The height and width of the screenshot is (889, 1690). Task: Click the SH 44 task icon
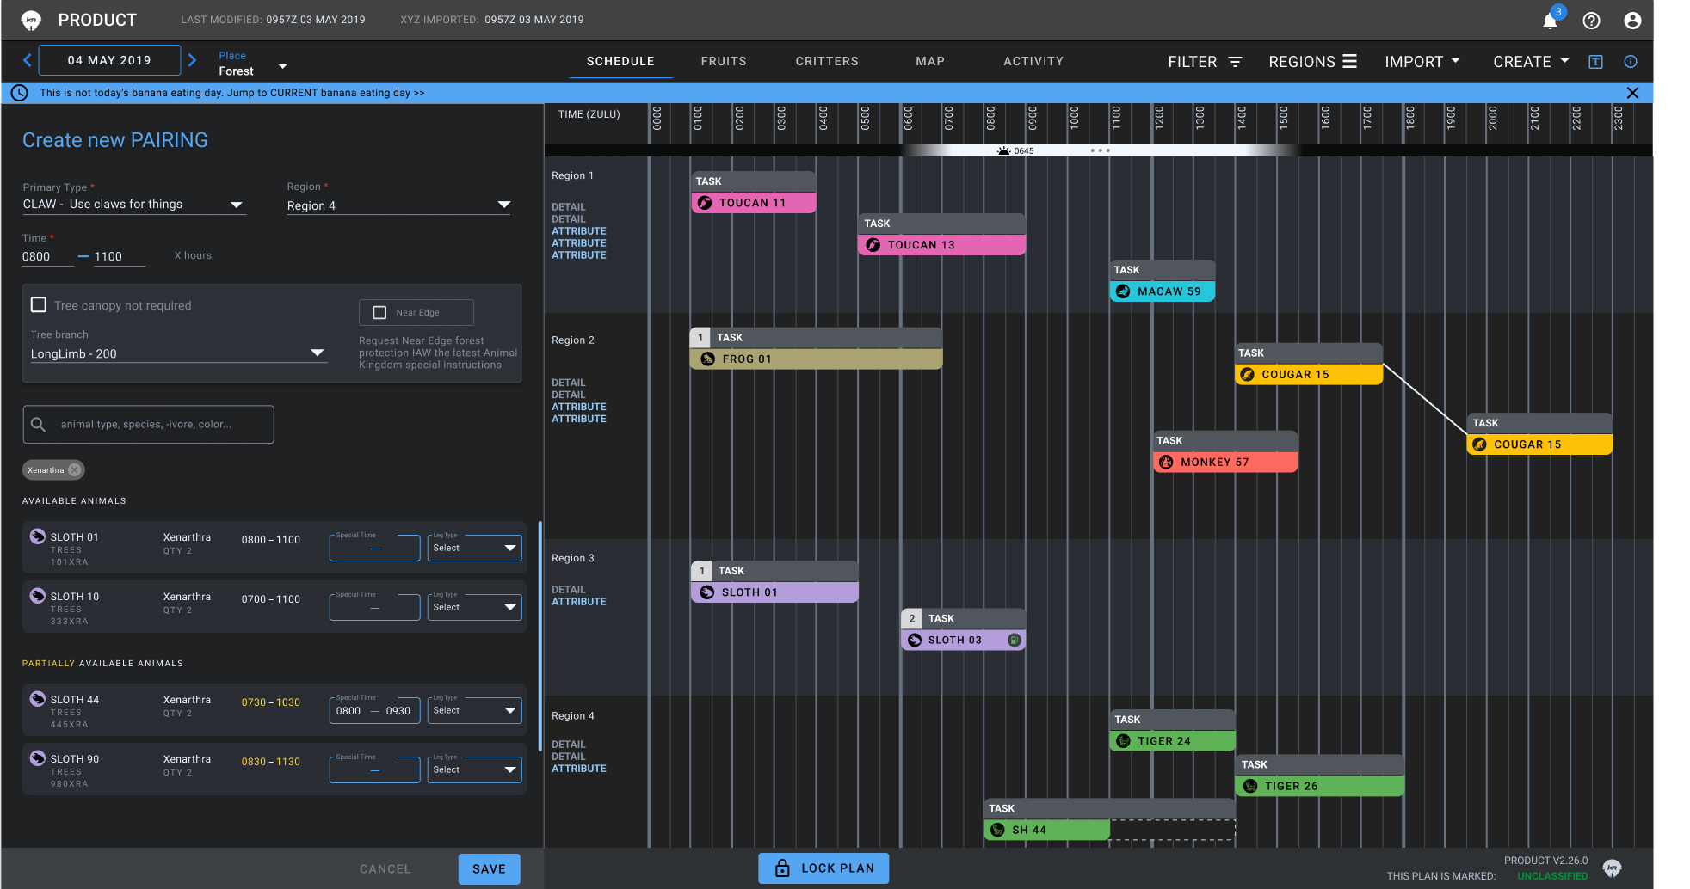[x=997, y=831]
